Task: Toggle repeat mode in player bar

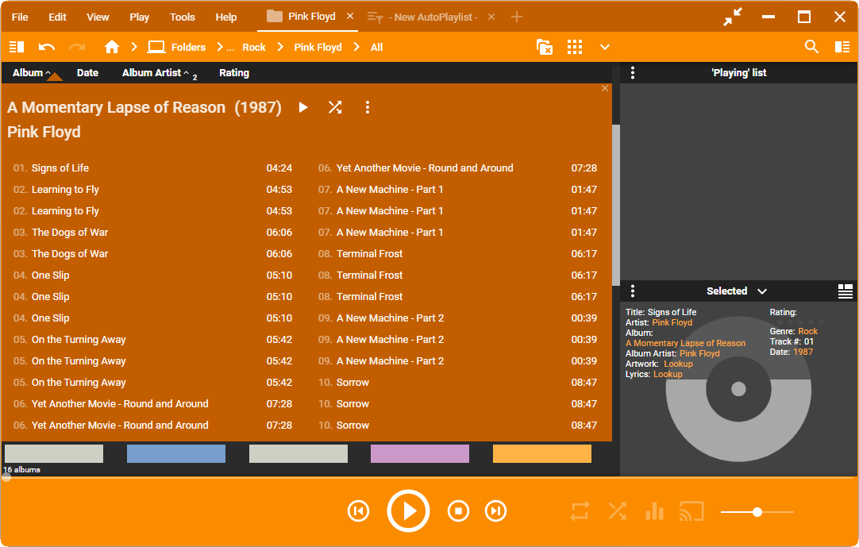Action: [x=580, y=510]
